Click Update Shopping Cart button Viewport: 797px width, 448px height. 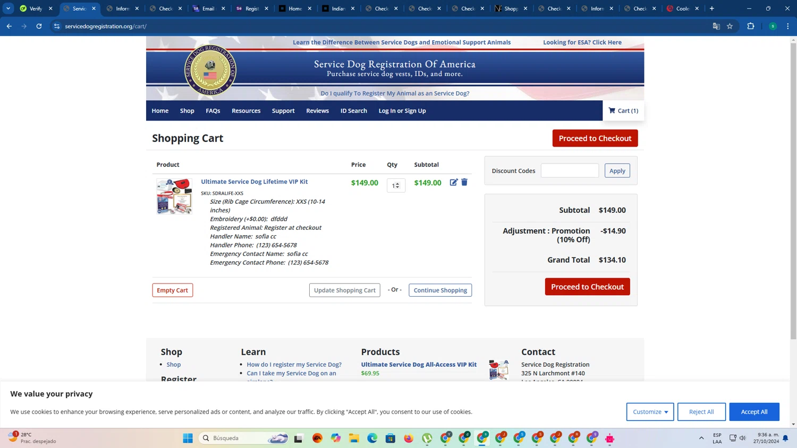coord(344,290)
